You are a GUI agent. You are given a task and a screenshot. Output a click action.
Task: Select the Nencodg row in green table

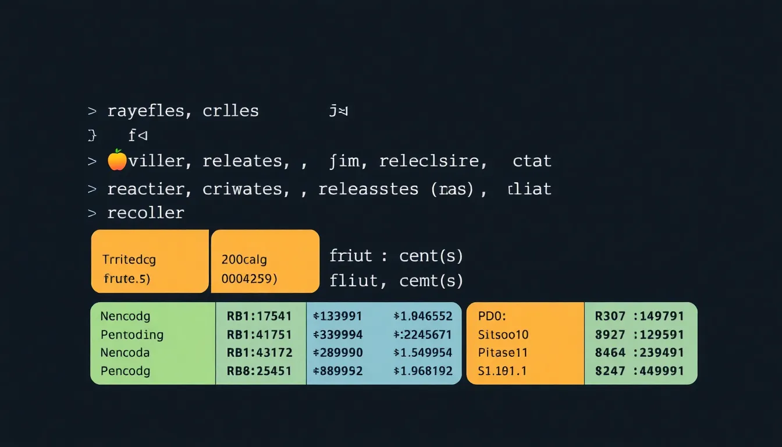pyautogui.click(x=125, y=317)
